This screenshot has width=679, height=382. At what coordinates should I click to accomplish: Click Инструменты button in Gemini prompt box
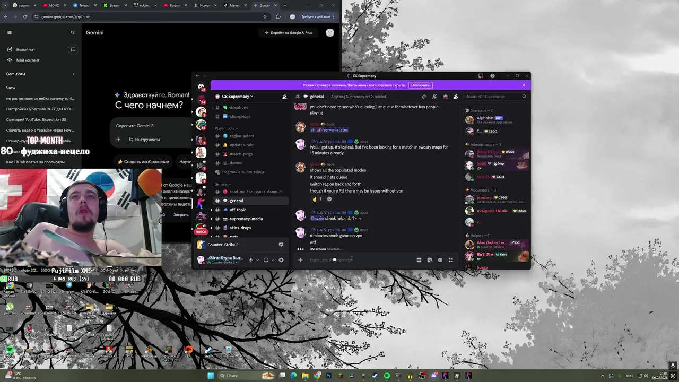[x=144, y=140]
